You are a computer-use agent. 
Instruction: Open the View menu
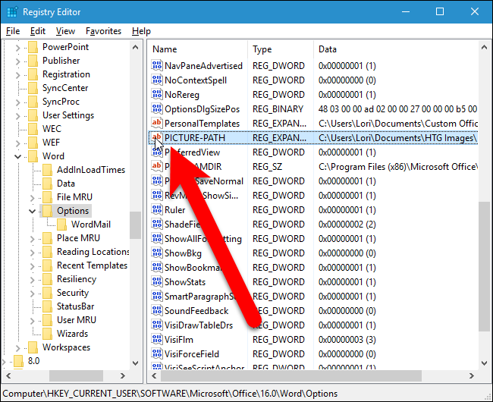[65, 31]
